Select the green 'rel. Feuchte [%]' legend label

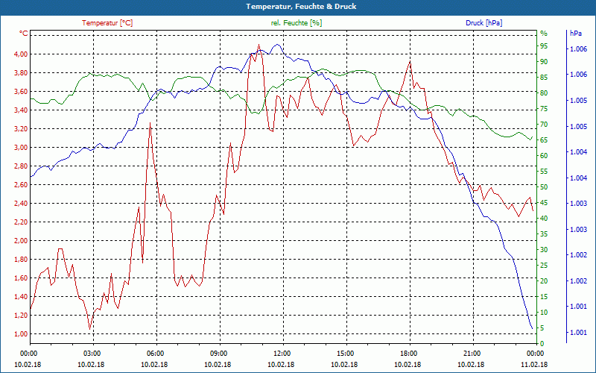[x=297, y=23]
